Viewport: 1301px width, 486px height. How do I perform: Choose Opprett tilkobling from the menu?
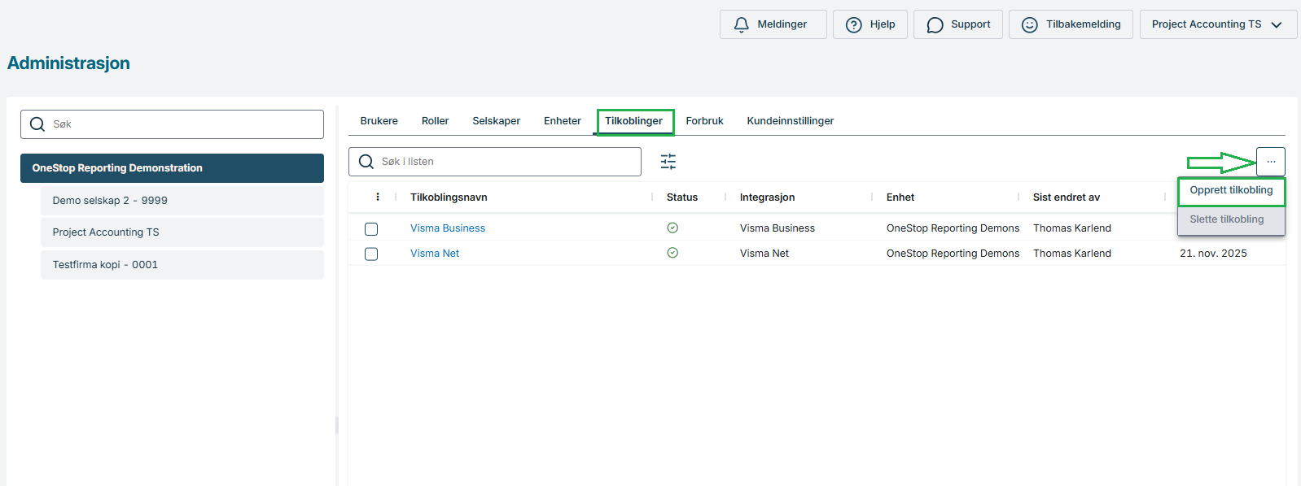coord(1230,190)
